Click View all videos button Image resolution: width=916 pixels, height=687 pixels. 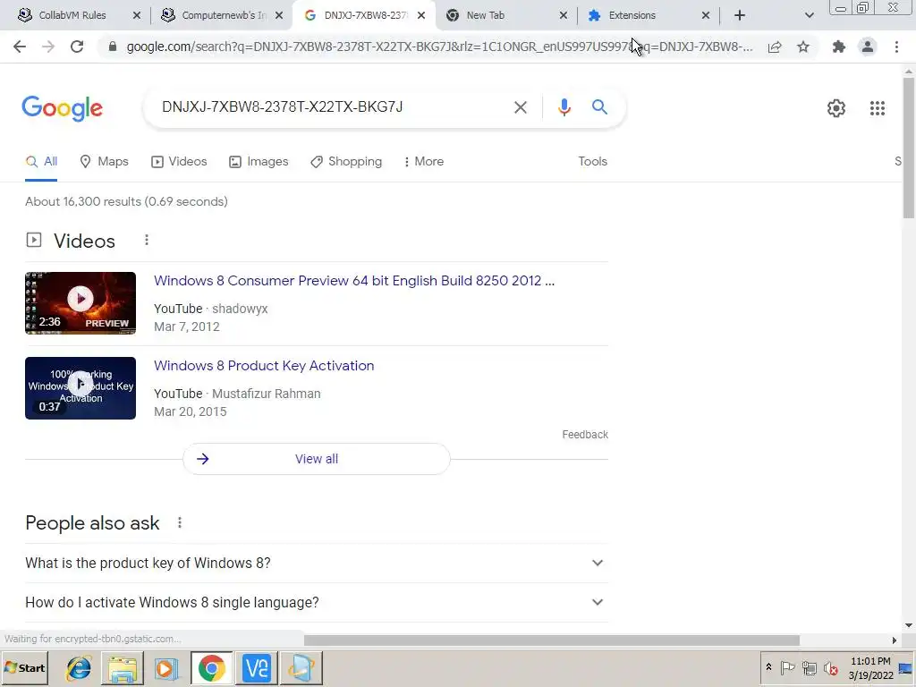coord(317,459)
